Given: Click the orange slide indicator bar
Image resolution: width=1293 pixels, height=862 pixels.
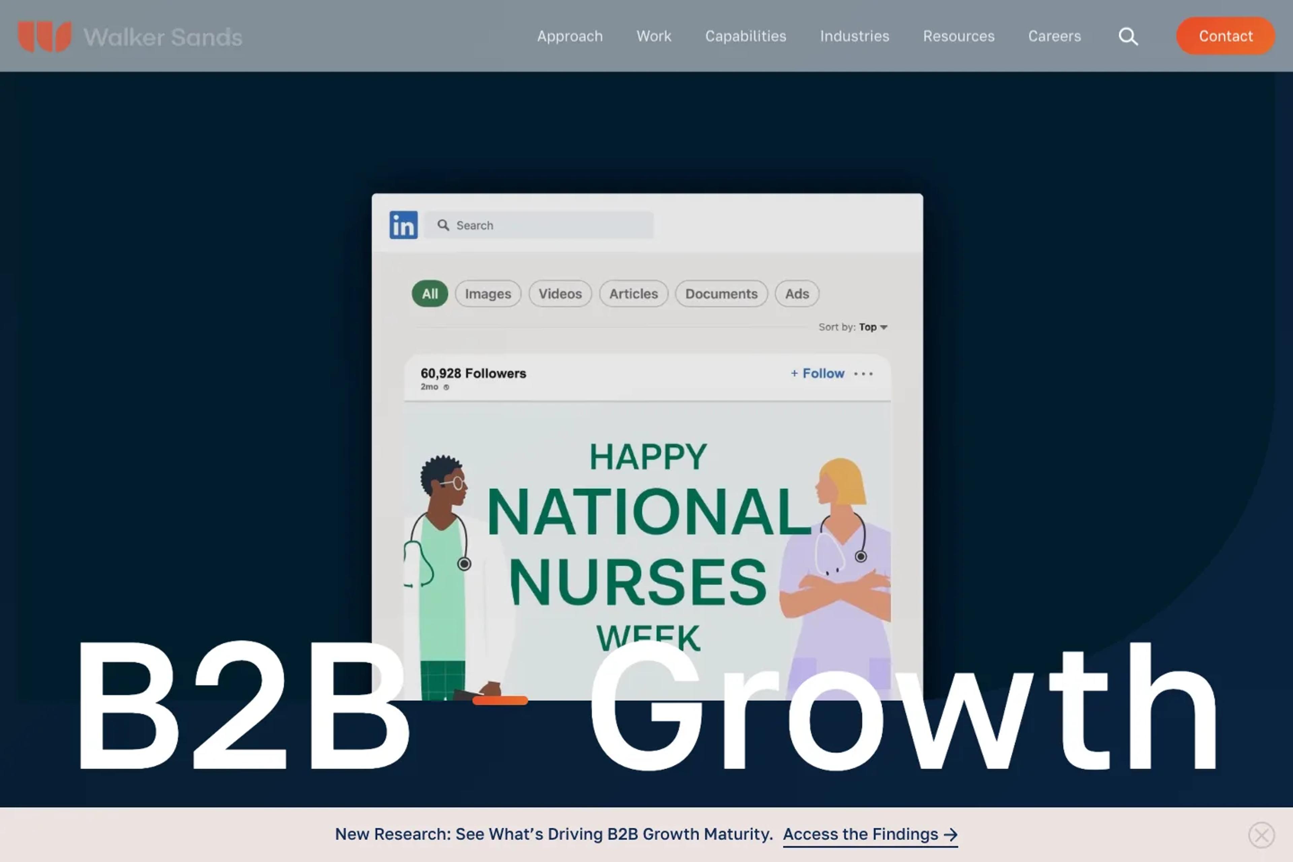Looking at the screenshot, I should click(500, 700).
